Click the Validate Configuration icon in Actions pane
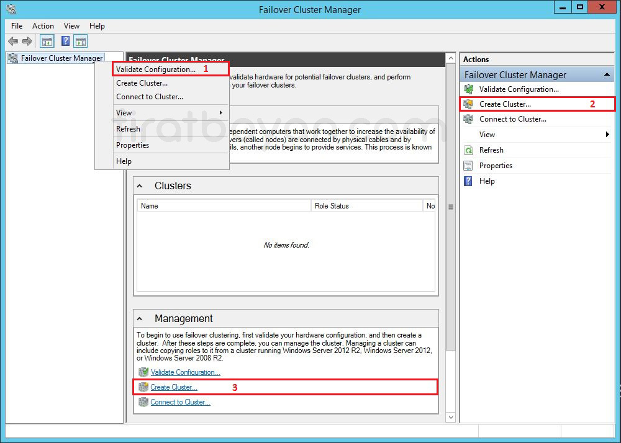Viewport: 621px width, 443px height. 468,89
